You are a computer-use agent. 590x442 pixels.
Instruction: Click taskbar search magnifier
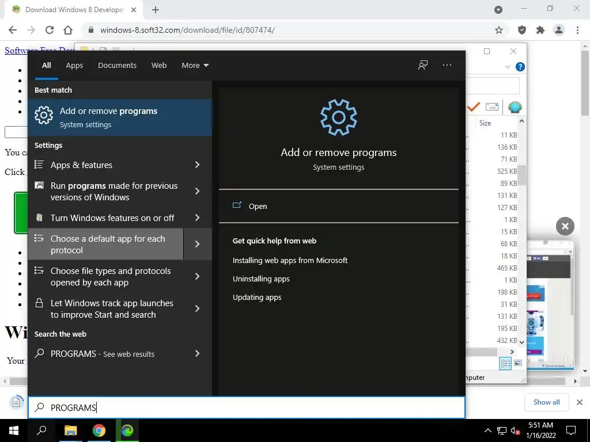pyautogui.click(x=41, y=430)
